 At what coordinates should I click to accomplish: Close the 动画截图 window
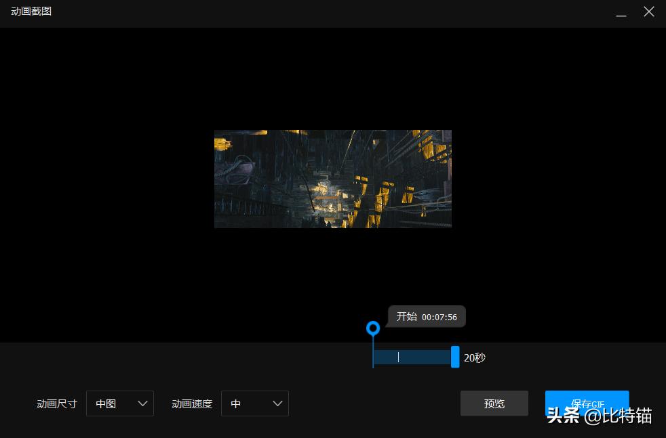[648, 12]
